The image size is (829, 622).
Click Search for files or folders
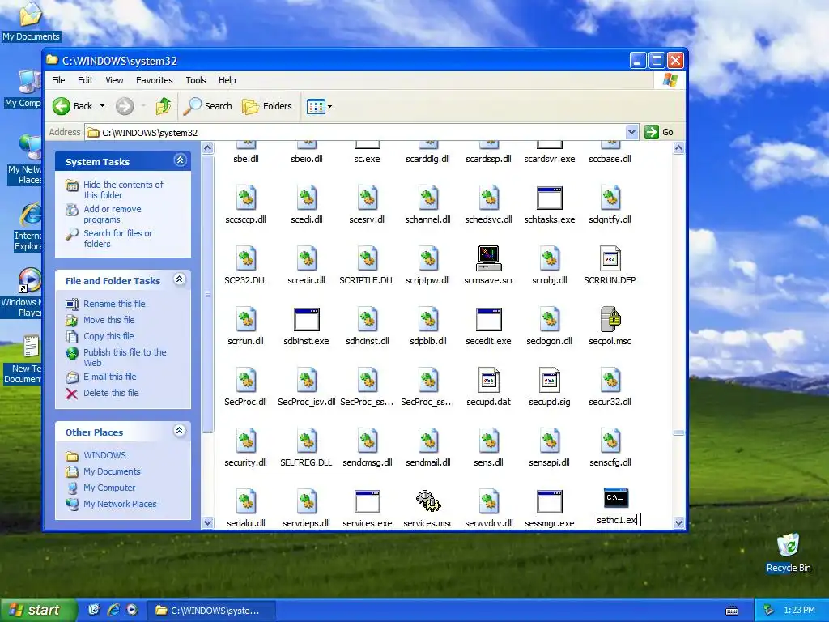(117, 239)
